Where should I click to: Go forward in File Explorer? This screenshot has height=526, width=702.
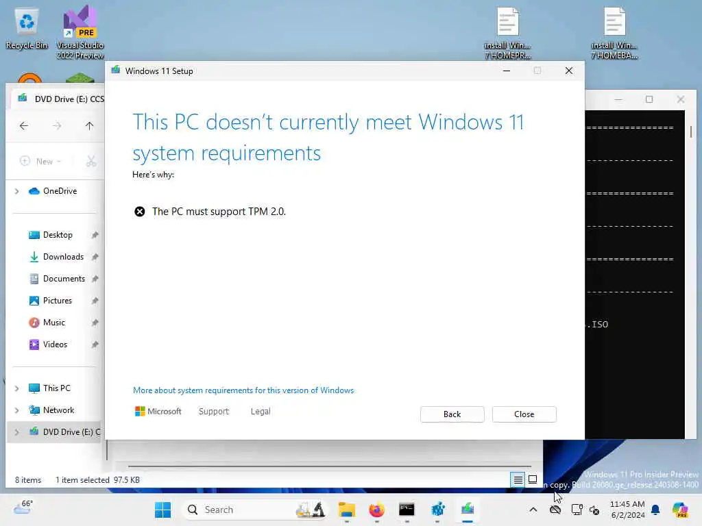point(57,126)
